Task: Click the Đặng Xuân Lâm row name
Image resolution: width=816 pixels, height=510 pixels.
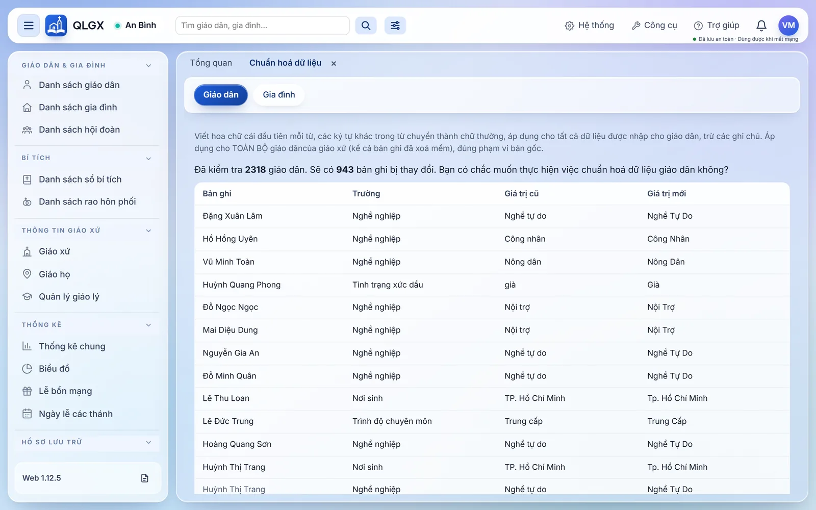Action: point(233,216)
